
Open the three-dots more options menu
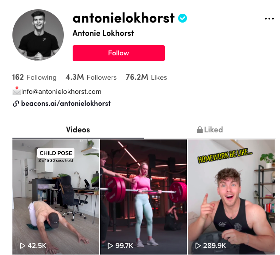[x=269, y=19]
